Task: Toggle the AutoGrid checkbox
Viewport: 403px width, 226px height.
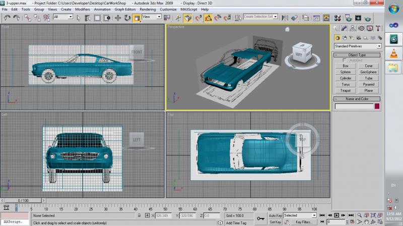Action: (x=345, y=60)
